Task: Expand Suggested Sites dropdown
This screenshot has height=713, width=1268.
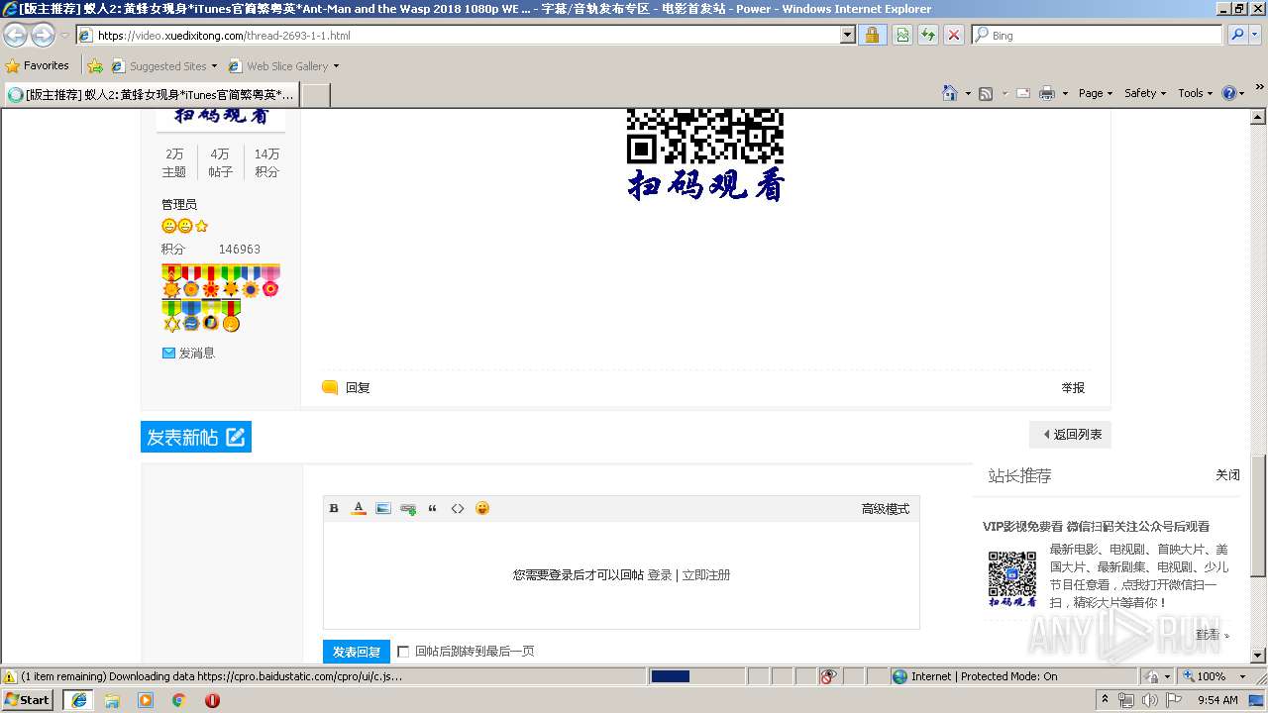Action: tap(214, 66)
